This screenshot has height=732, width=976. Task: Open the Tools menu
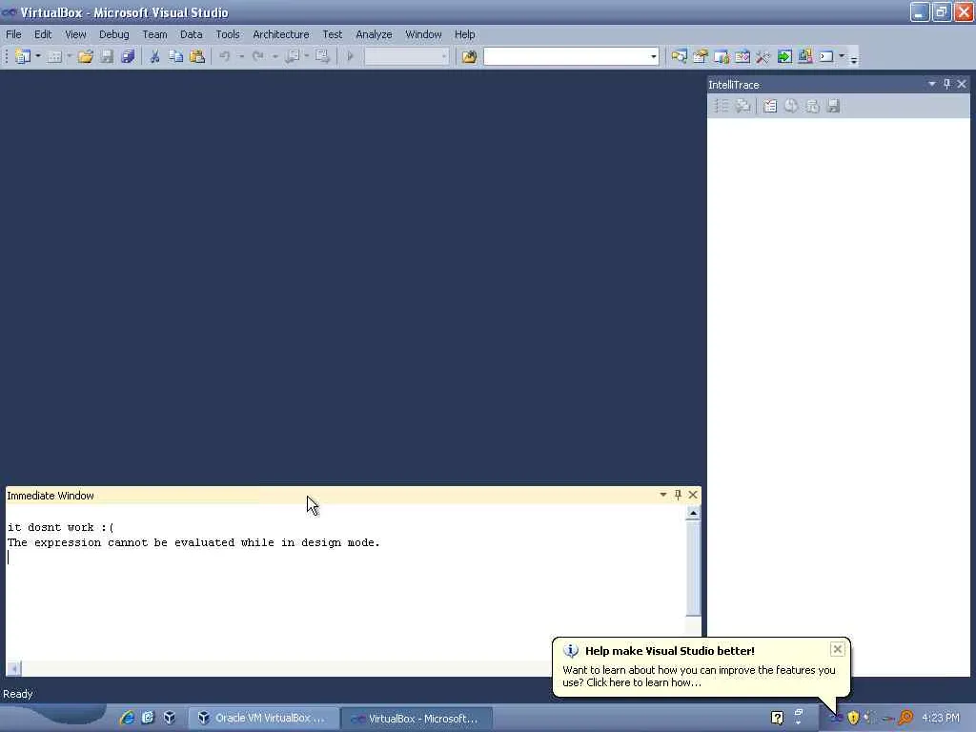point(228,34)
